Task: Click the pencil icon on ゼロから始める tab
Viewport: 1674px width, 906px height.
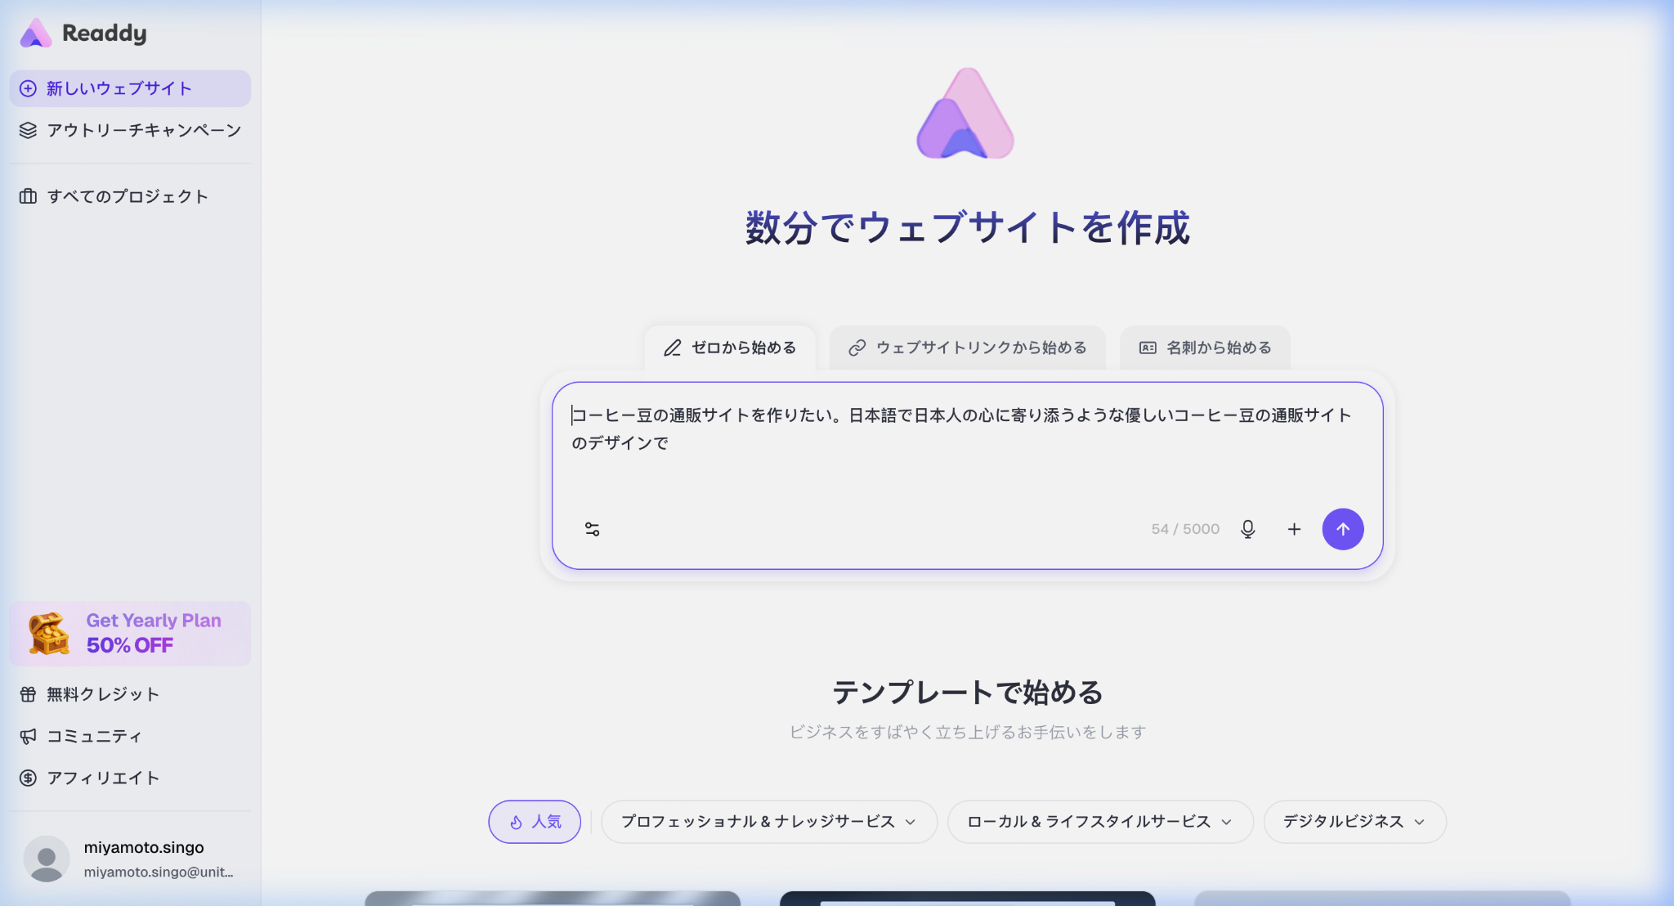Action: click(672, 348)
